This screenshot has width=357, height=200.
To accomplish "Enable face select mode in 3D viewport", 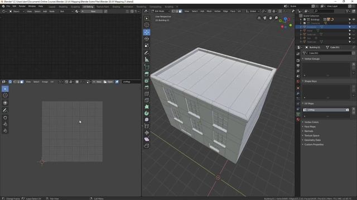I will pos(180,11).
